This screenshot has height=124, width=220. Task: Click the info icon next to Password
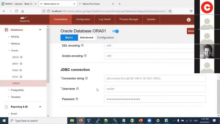(77, 99)
